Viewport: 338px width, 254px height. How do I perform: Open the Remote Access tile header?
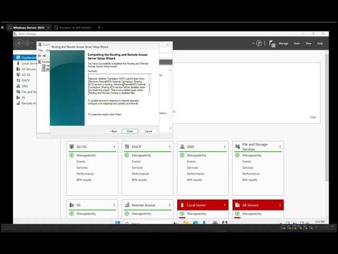[147, 205]
